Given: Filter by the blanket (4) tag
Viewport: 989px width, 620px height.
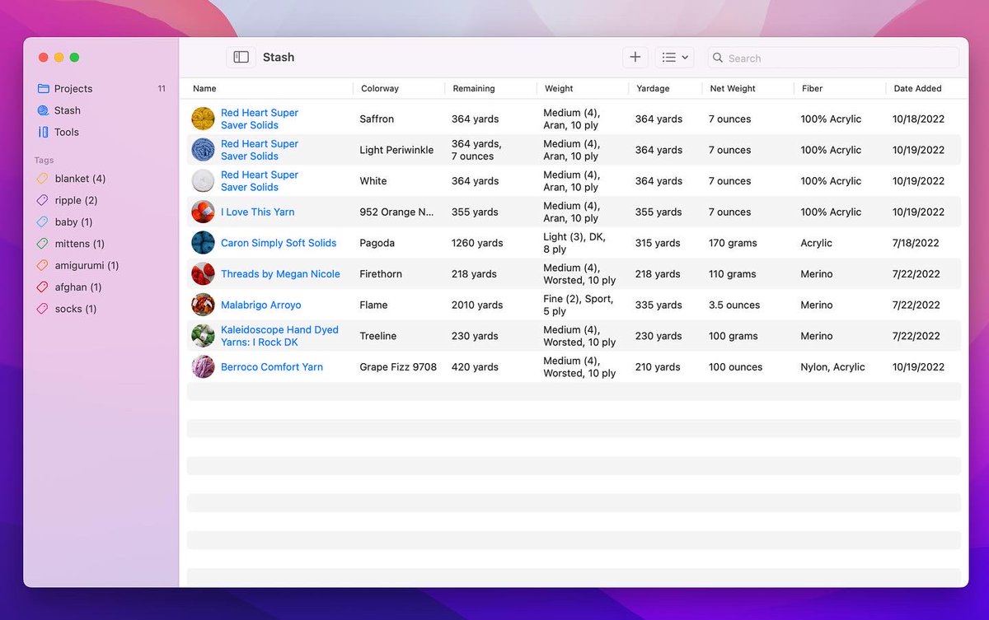Looking at the screenshot, I should 80,179.
